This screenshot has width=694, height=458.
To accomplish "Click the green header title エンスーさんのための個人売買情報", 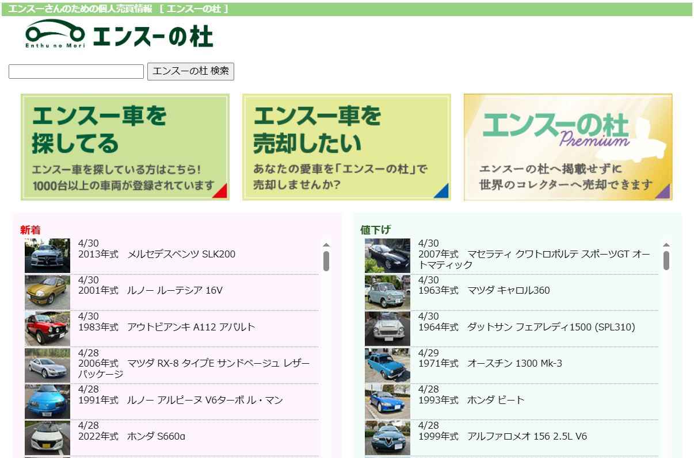I will [80, 9].
